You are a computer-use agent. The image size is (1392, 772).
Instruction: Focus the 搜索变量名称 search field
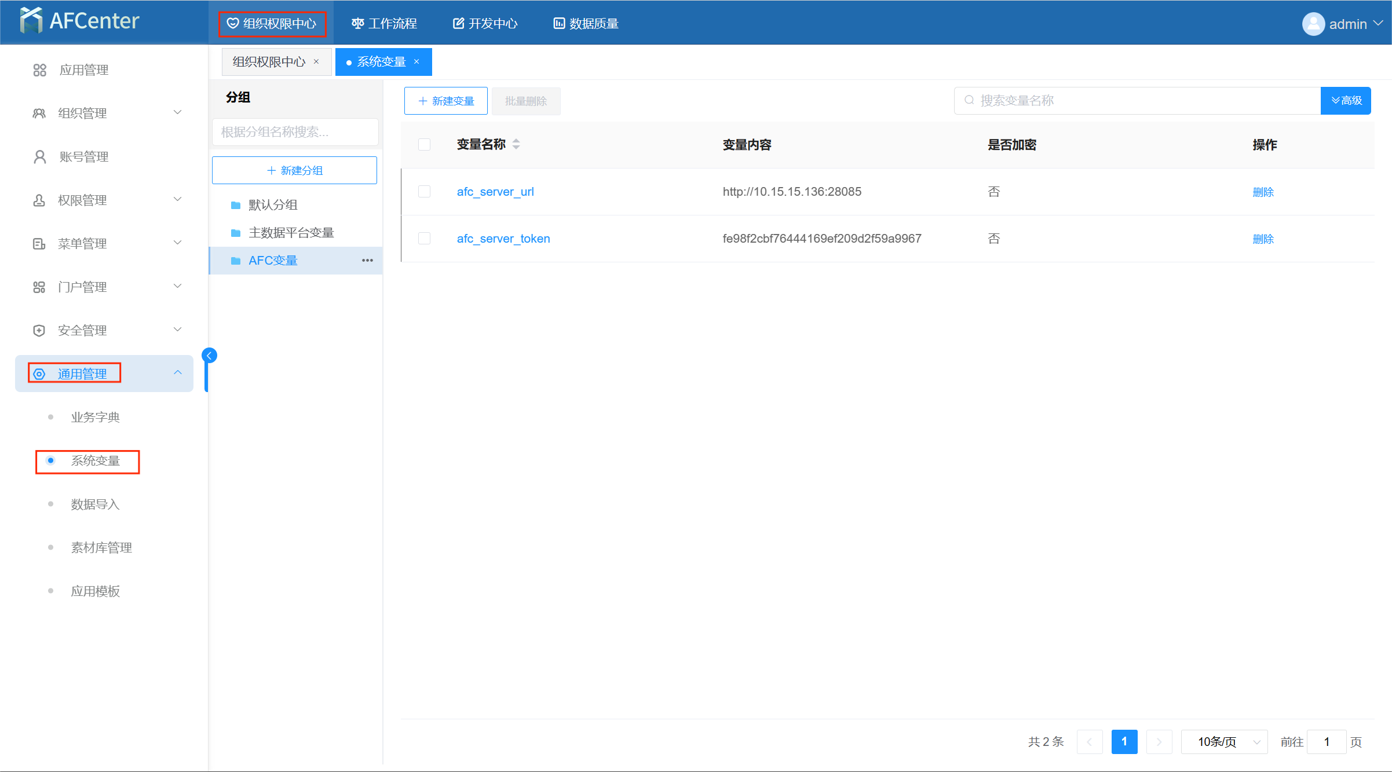tap(1138, 101)
